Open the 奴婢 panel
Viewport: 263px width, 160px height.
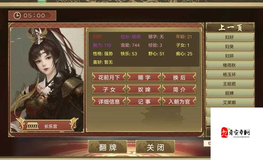point(144,90)
